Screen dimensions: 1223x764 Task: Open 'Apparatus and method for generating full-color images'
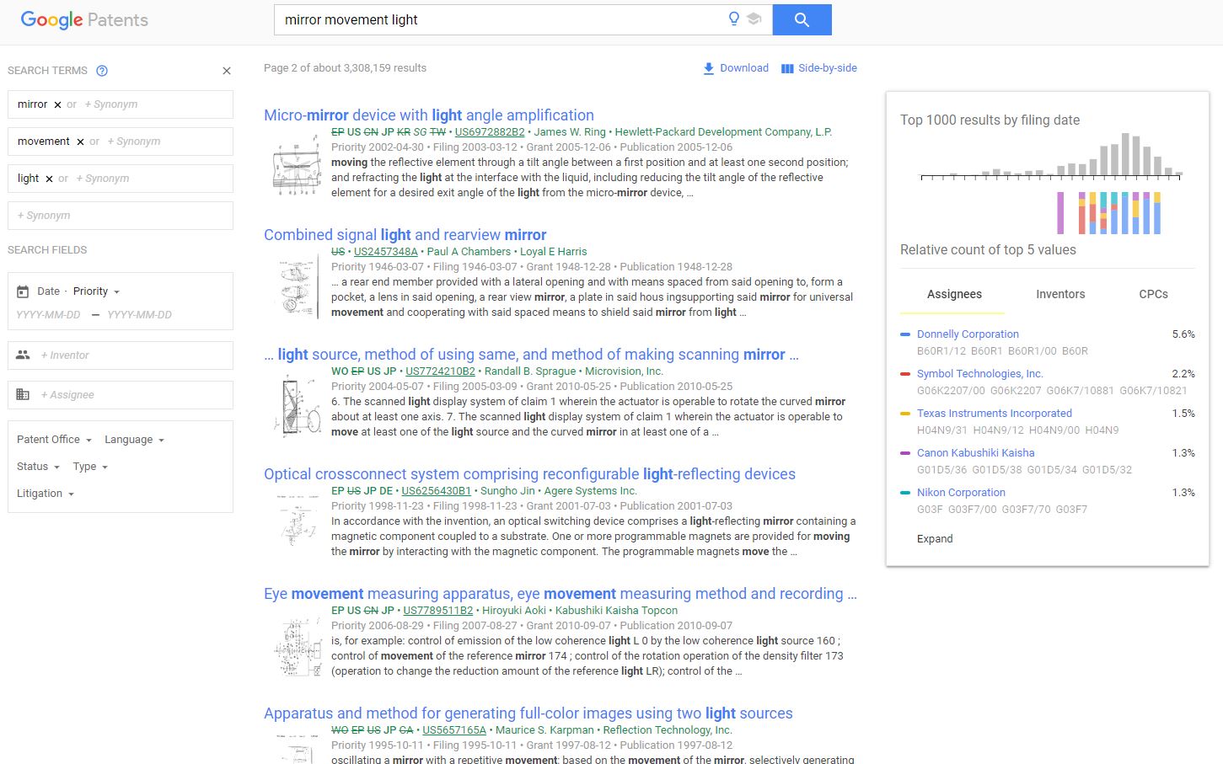(528, 713)
